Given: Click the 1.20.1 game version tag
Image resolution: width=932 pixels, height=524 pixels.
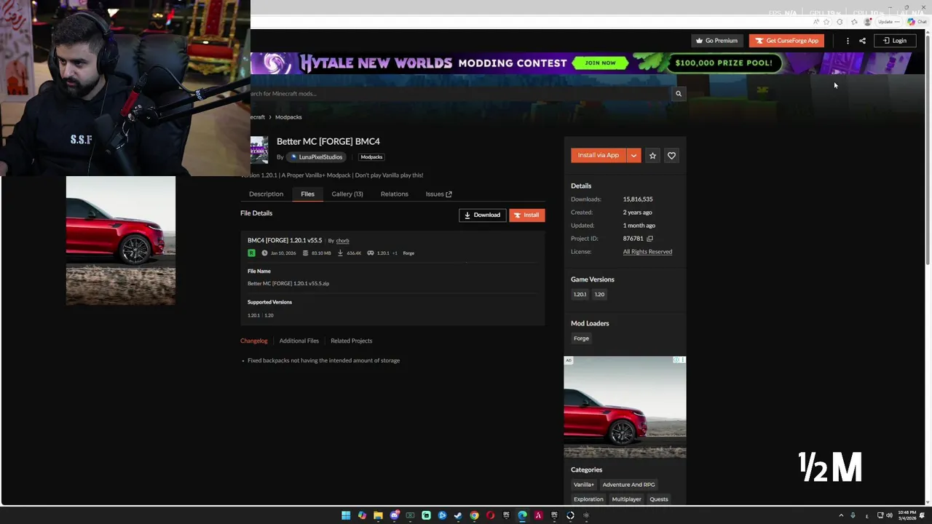Looking at the screenshot, I should click(580, 294).
